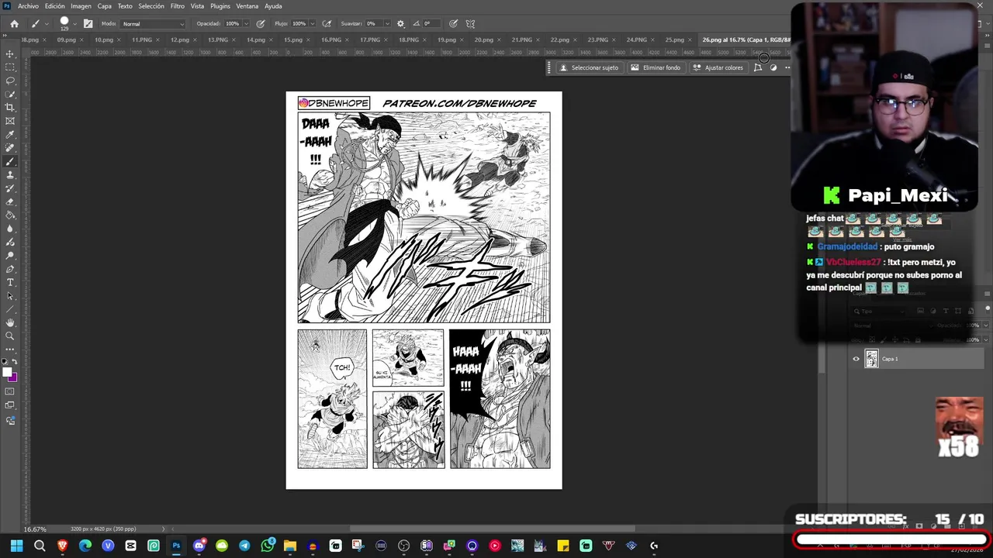This screenshot has width=993, height=558.
Task: Click Seleccionar sujeto button
Action: point(589,67)
